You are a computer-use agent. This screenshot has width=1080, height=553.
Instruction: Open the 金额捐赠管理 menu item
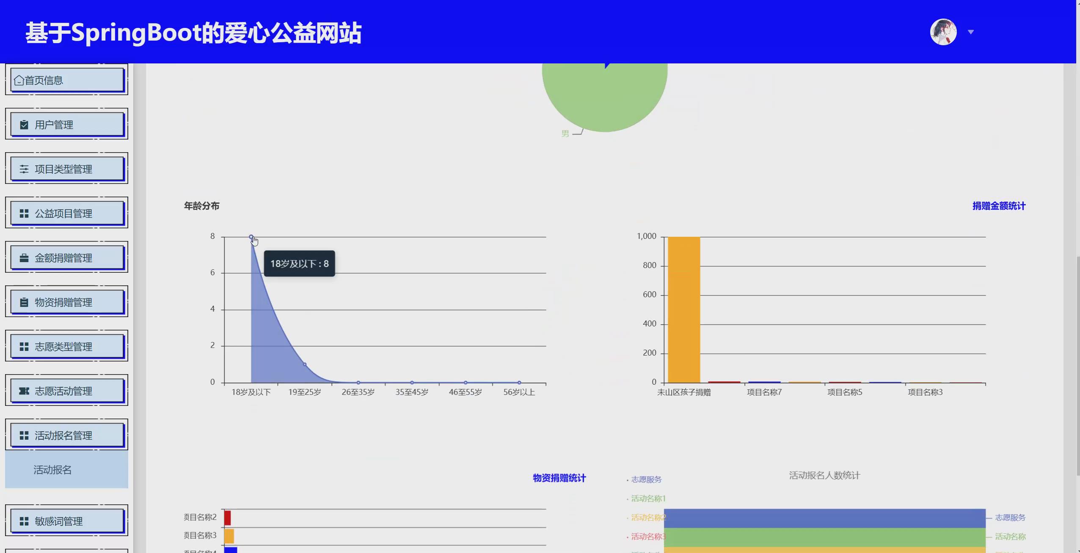(67, 257)
